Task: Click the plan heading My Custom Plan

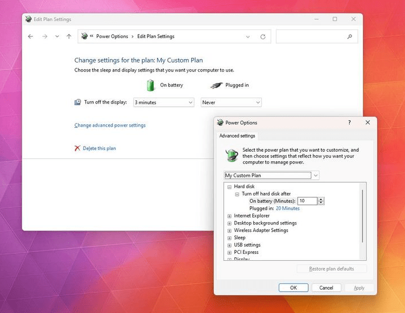Action: 180,60
